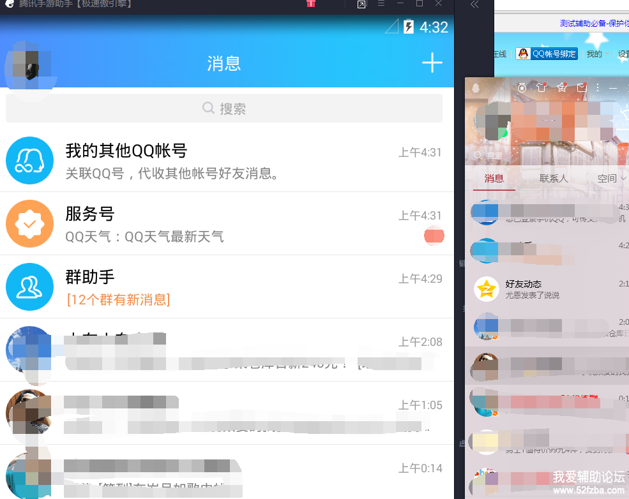Click the signal strength icon in the Android status bar
Screen dimensions: 629x499
click(391, 26)
